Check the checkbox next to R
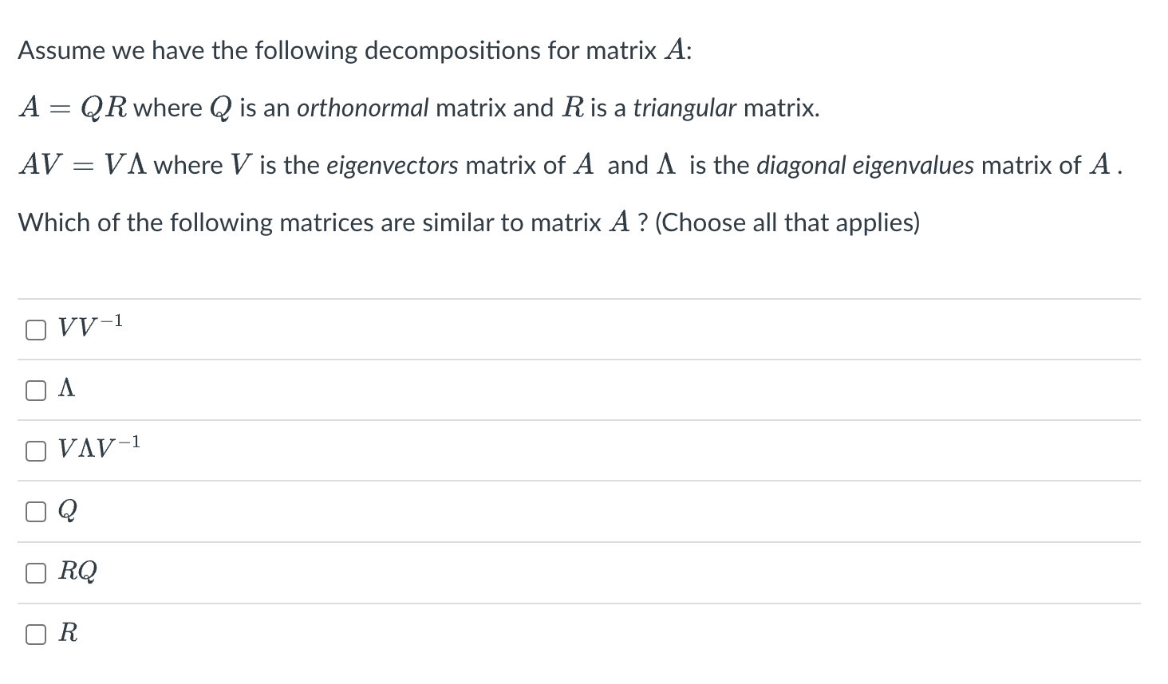Screen dimensions: 1168x684 tap(35, 633)
